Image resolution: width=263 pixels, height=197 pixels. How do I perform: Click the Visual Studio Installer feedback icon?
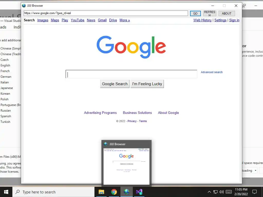click(x=244, y=6)
